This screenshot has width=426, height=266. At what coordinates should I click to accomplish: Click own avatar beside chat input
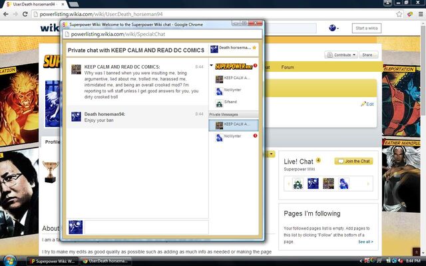75,227
